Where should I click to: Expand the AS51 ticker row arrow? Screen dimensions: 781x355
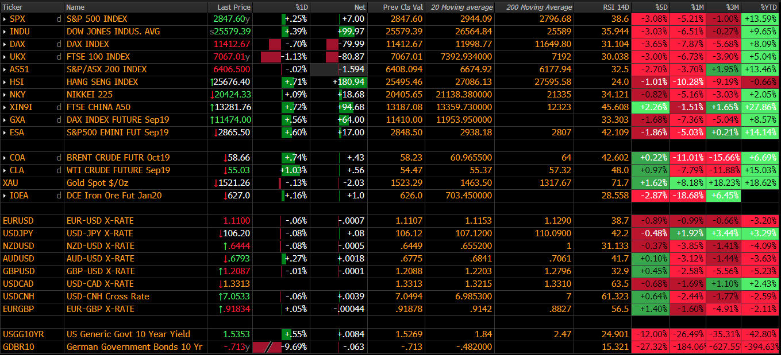(x=5, y=69)
